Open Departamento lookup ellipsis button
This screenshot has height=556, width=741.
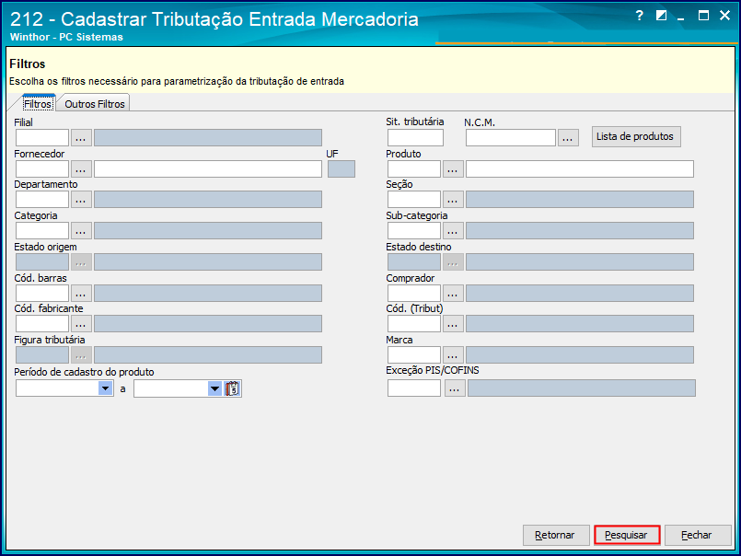tap(81, 200)
